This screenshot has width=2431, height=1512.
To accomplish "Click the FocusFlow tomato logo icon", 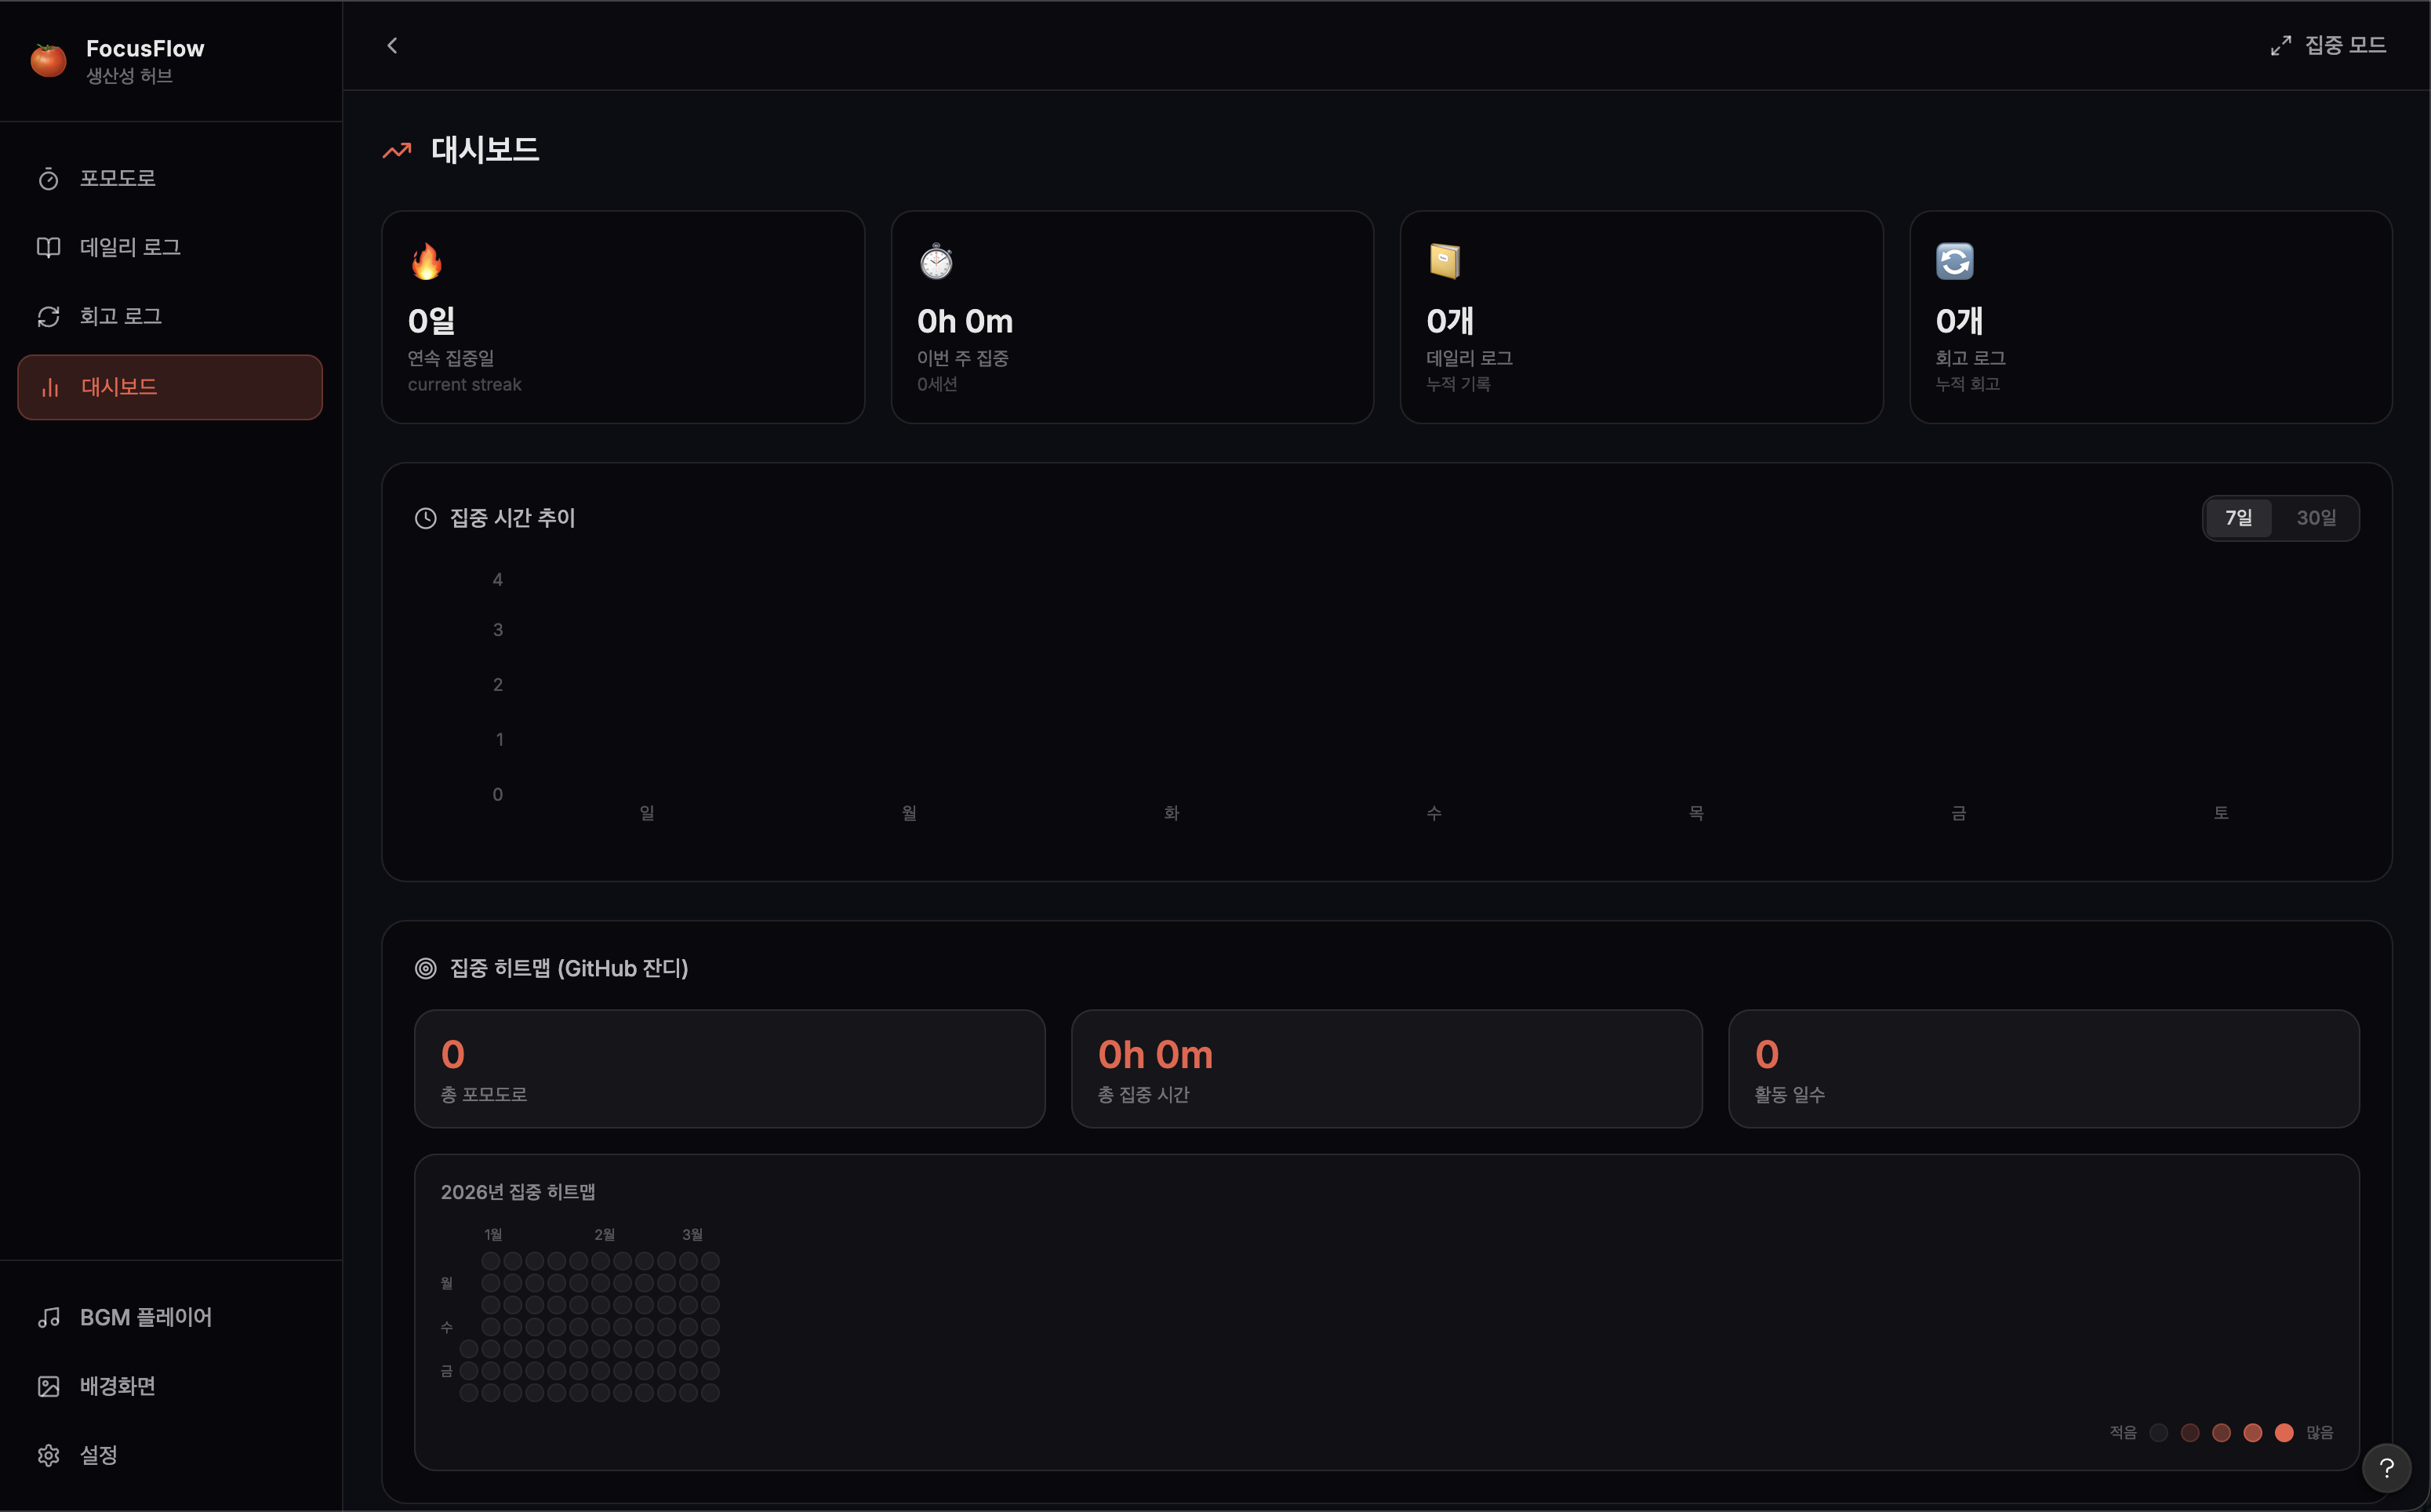I will 48,60.
